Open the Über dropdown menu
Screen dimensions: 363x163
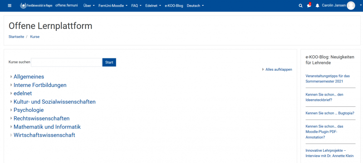click(89, 5)
